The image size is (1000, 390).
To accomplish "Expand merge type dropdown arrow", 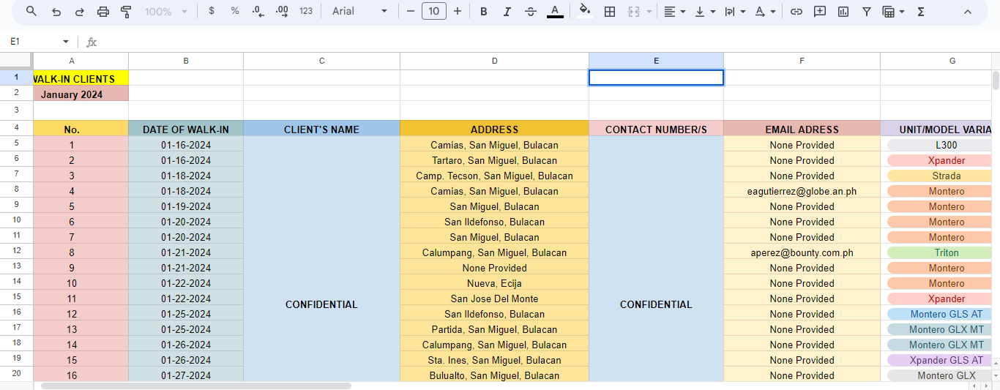I will pos(649,12).
